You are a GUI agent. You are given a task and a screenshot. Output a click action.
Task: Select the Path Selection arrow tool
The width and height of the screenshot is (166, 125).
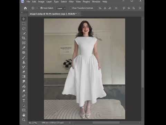[24, 106]
